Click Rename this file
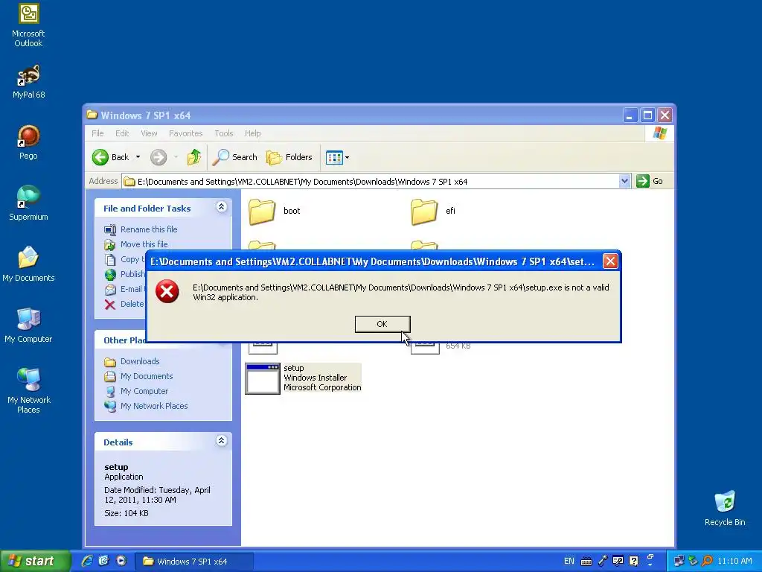Image resolution: width=762 pixels, height=572 pixels. click(149, 229)
